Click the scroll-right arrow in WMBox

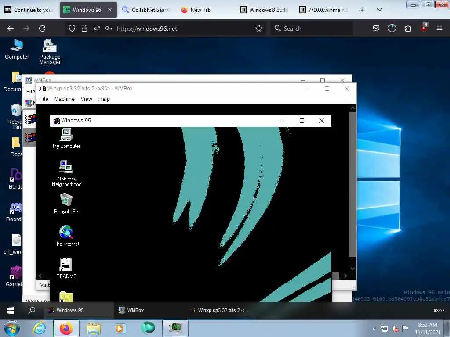[345, 276]
